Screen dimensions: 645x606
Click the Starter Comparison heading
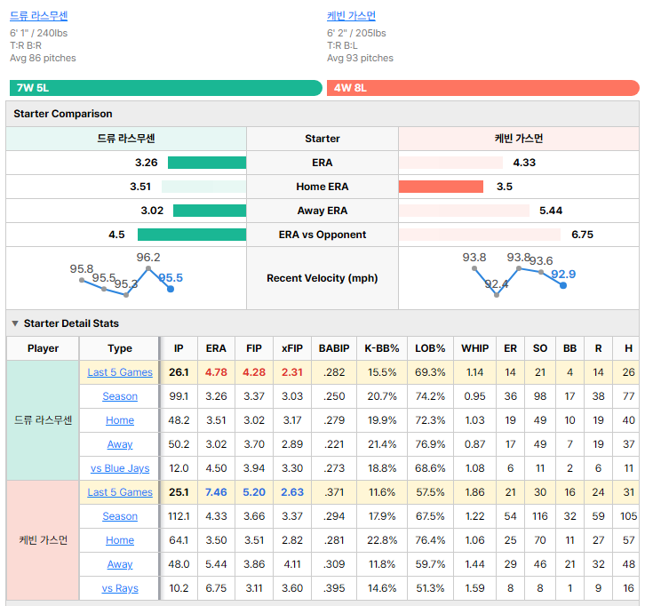coord(62,114)
